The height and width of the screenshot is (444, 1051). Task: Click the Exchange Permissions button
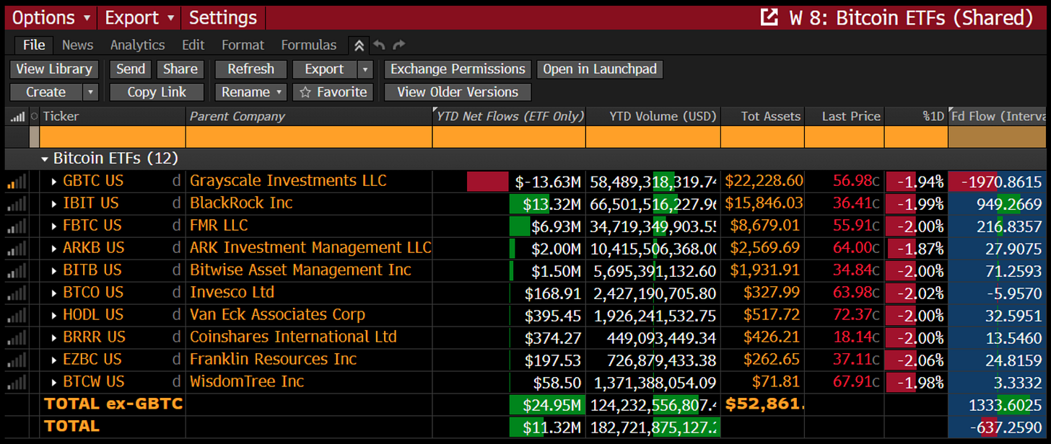coord(458,69)
